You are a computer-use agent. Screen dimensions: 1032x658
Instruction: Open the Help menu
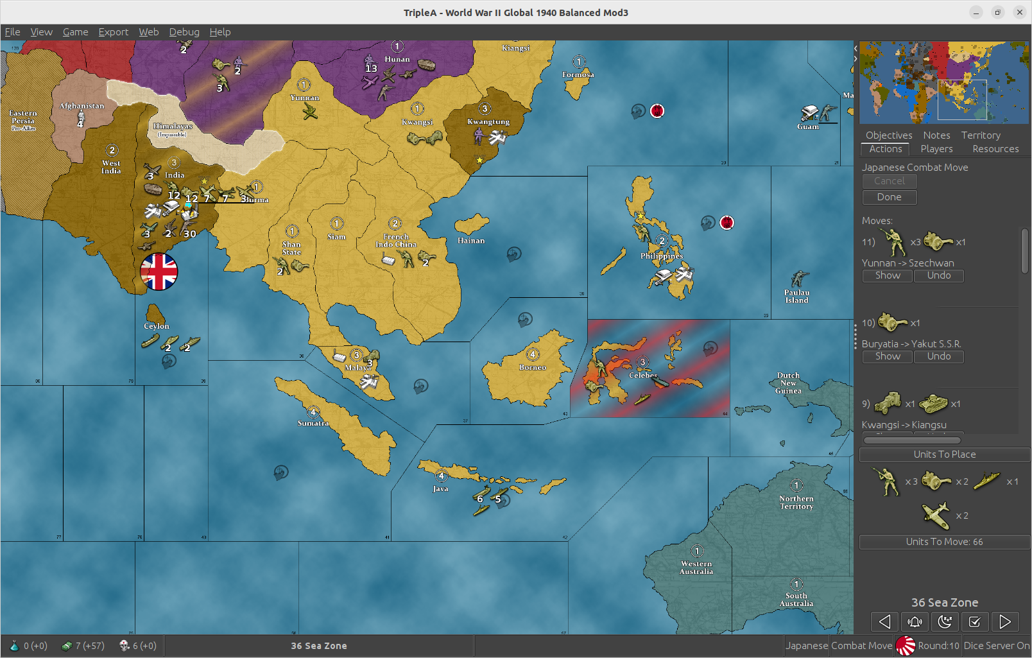pos(219,32)
